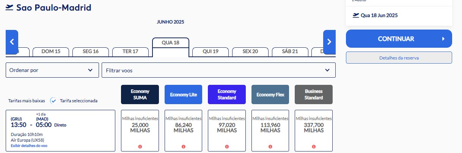Choose the 97,020 milhas fare cell
Image resolution: width=462 pixels, height=153 pixels.
[x=227, y=131]
